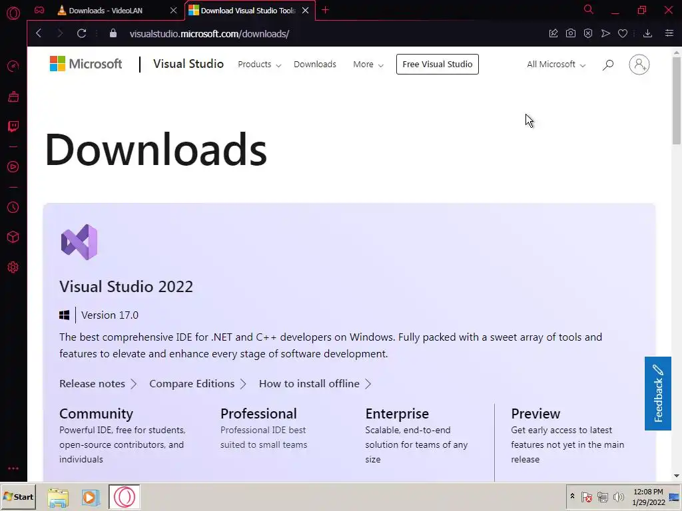Screen dimensions: 682x511
Task: Click the Enterprise edition heading
Action: click(397, 414)
